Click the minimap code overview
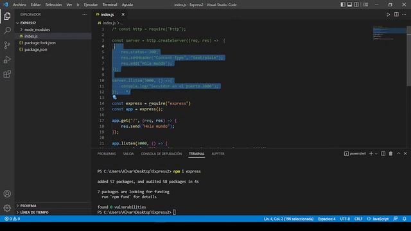 [x=390, y=33]
